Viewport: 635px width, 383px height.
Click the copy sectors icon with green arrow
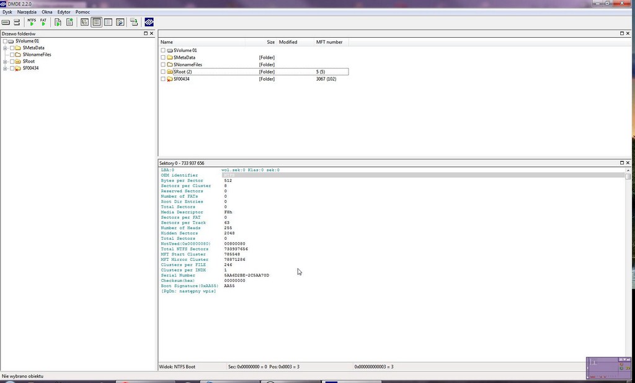tap(134, 22)
